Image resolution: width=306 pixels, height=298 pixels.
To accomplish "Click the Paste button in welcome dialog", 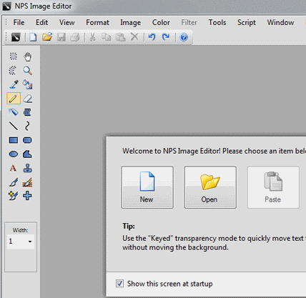I will [x=273, y=187].
